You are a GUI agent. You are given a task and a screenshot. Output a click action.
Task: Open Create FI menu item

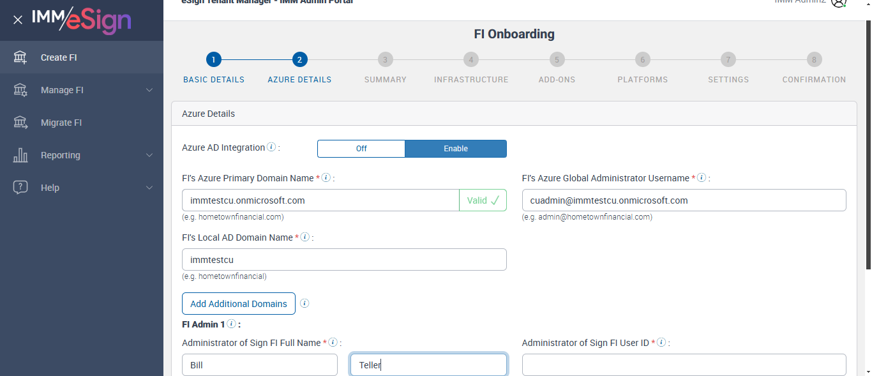coord(82,57)
